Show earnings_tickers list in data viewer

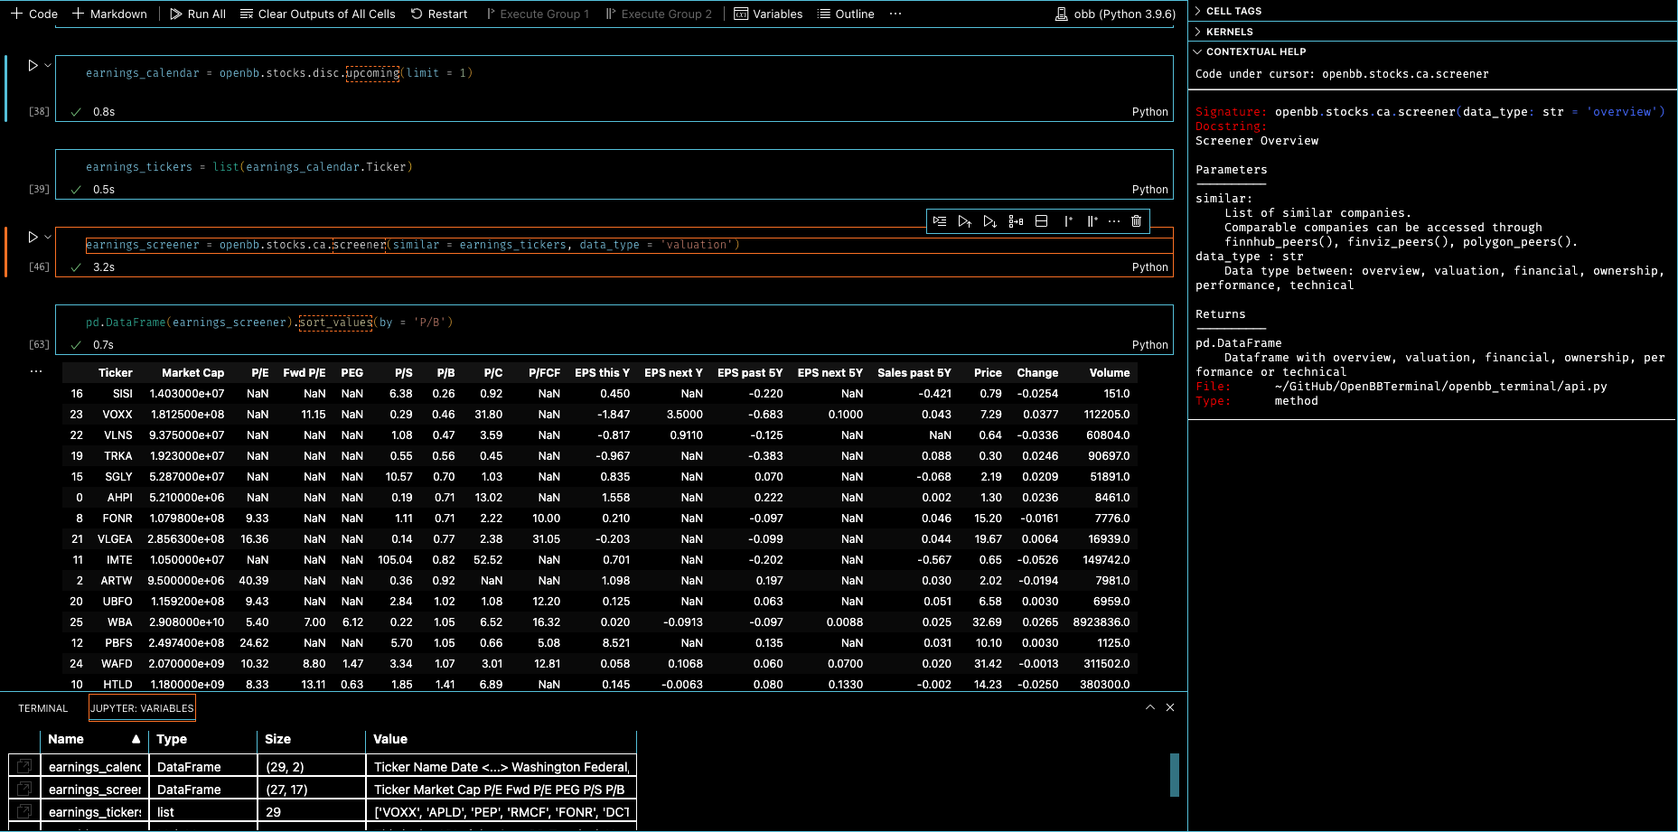point(24,811)
